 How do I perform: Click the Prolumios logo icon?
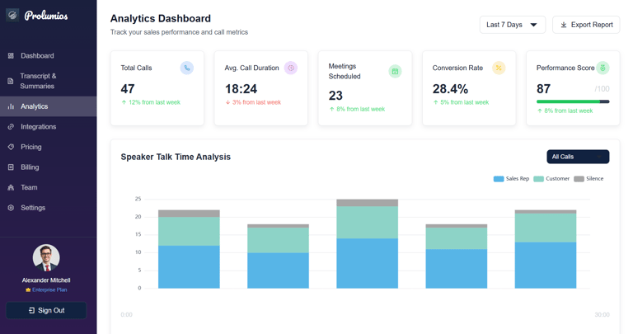click(x=12, y=16)
